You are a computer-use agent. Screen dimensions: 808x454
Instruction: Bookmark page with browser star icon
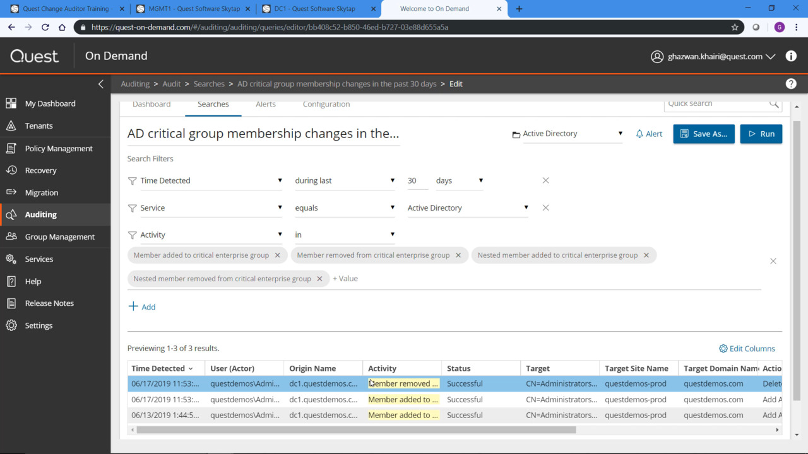(735, 27)
